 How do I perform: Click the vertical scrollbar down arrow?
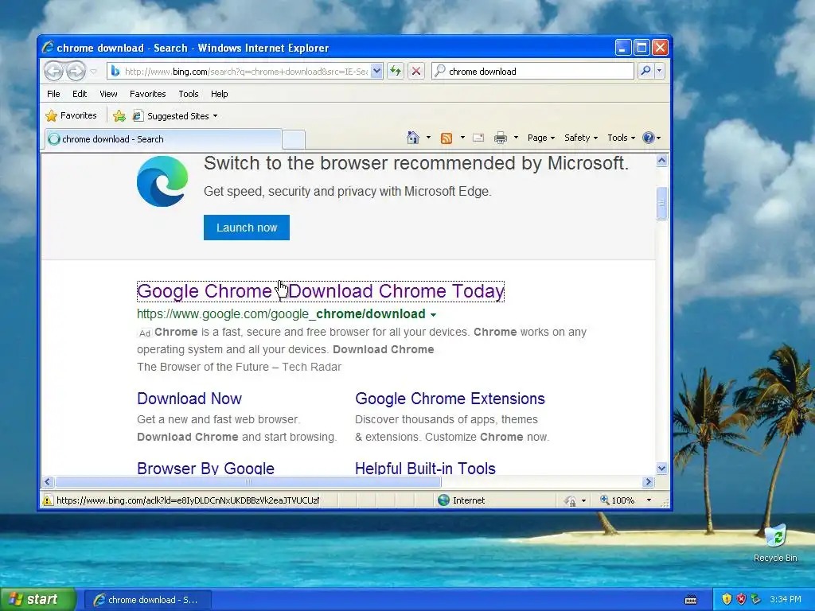[x=661, y=468]
